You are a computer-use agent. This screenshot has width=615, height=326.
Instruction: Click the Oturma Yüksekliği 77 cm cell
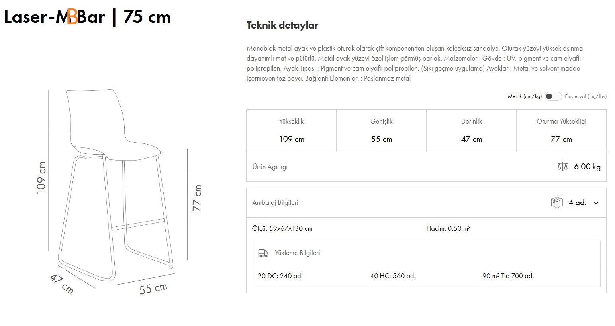coord(561,131)
